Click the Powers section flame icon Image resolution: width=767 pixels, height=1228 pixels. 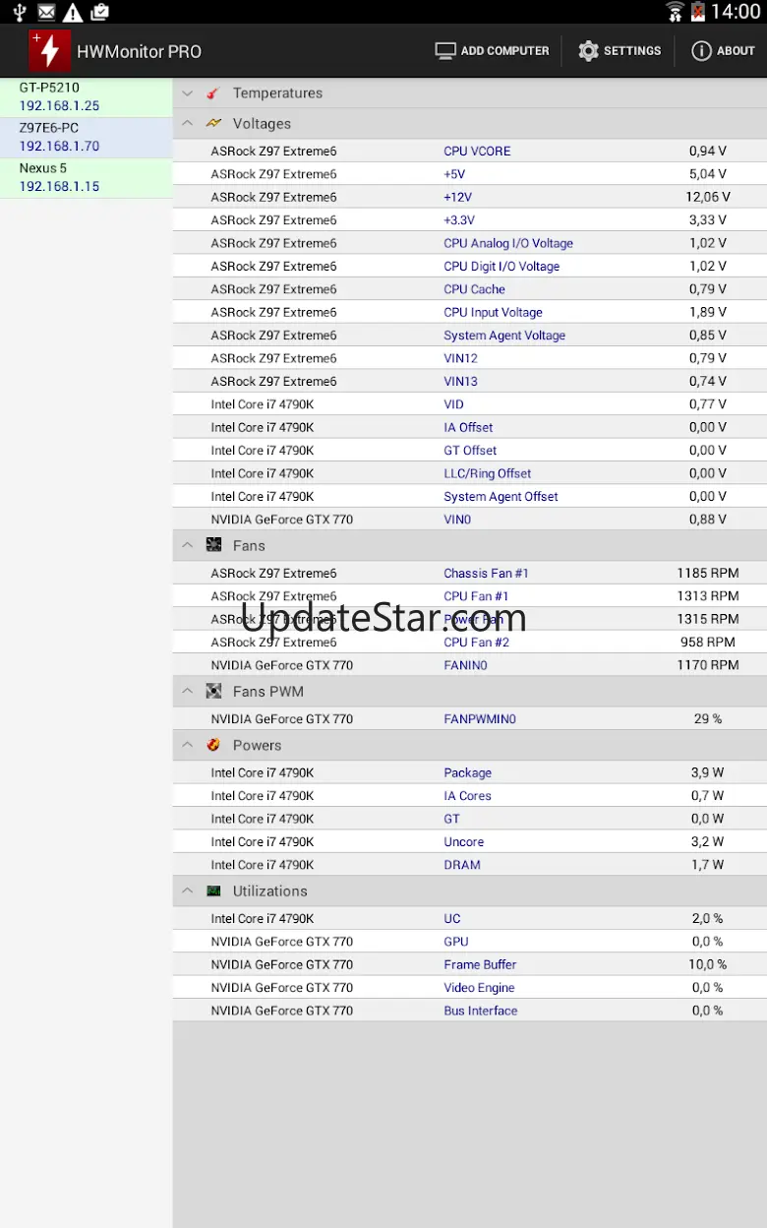click(213, 745)
